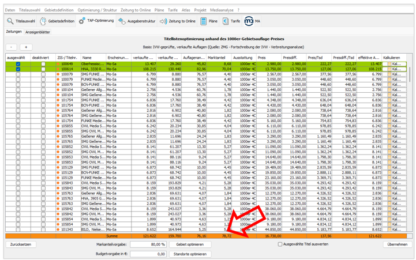Enable Ausgewählte Titel auswerten checkbox
The image size is (416, 260).
click(280, 244)
